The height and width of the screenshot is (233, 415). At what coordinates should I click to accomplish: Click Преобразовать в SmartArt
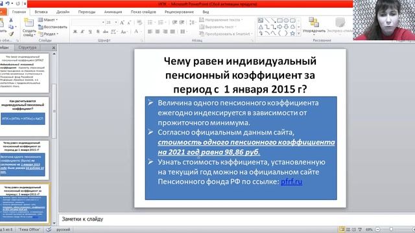click(x=226, y=34)
